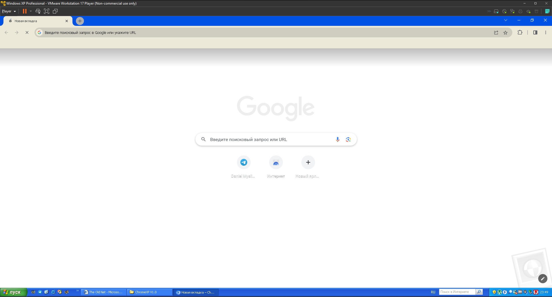Open Chrome's three-dot main menu

545,32
